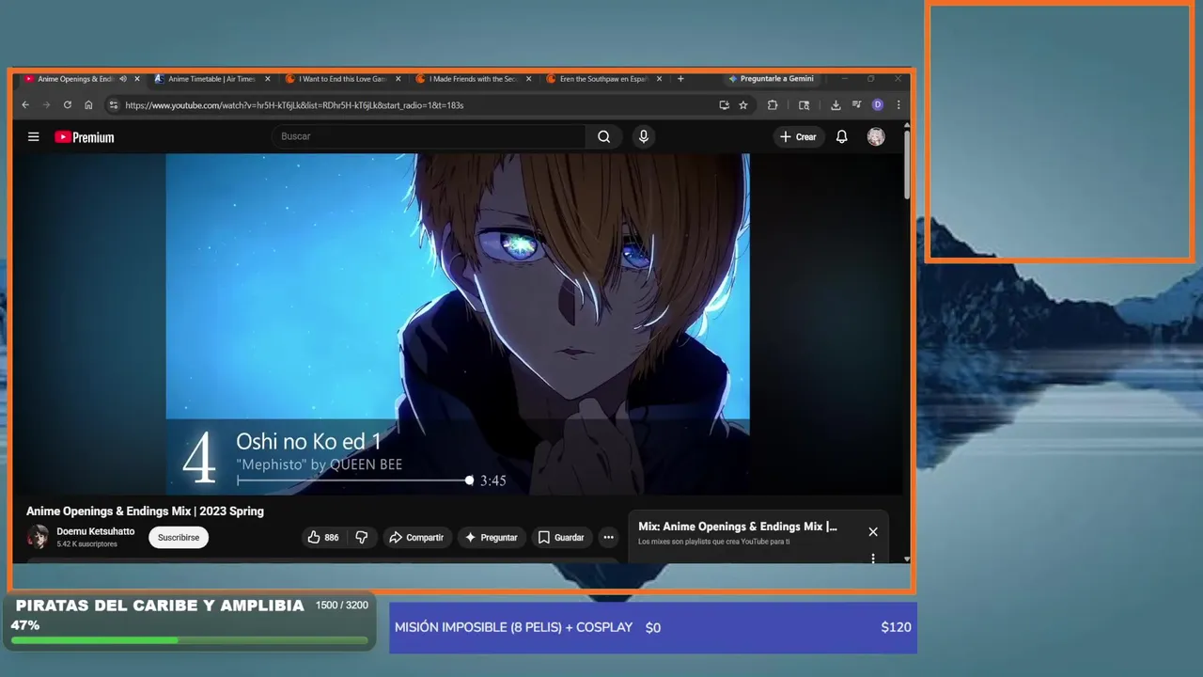Go to YouTube Premium home logo
The image size is (1203, 677).
(x=85, y=137)
